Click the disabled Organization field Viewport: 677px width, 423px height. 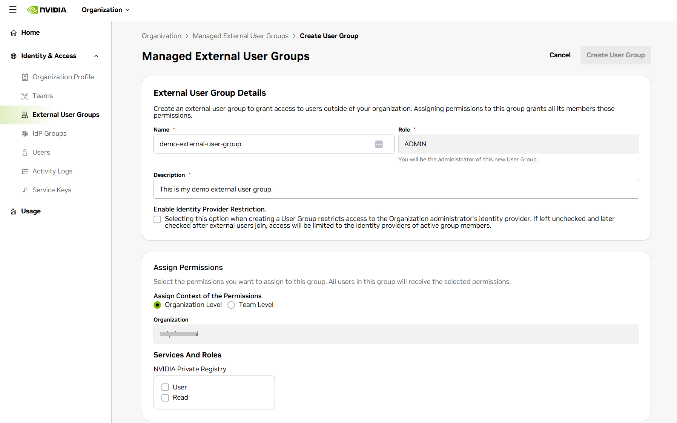click(x=396, y=334)
